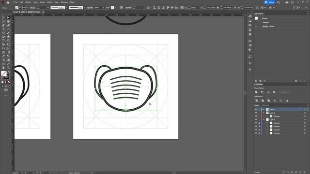The height and width of the screenshot is (174, 310).
Task: Open the Home screen icon
Action: point(8,2)
